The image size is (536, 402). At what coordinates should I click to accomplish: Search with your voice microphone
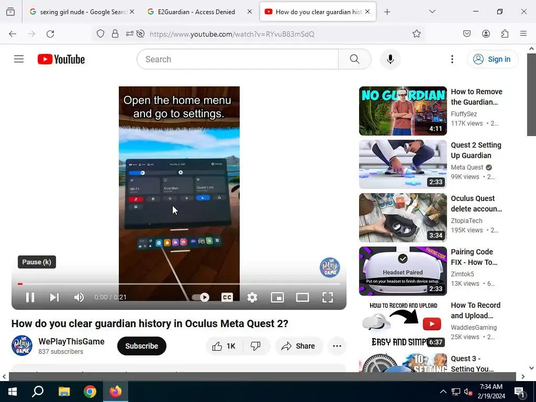tap(390, 59)
